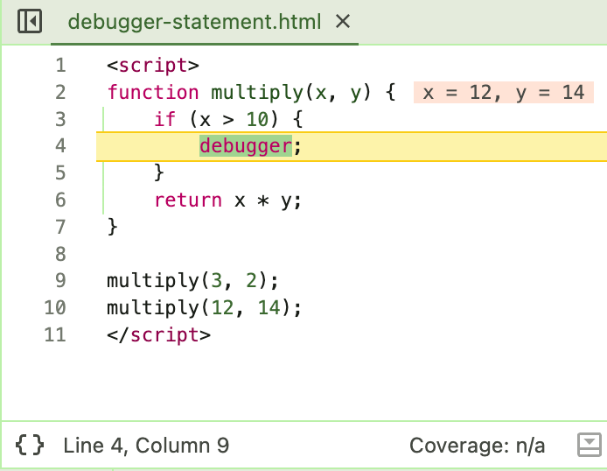Click the Coverage: n/a status text

click(477, 446)
